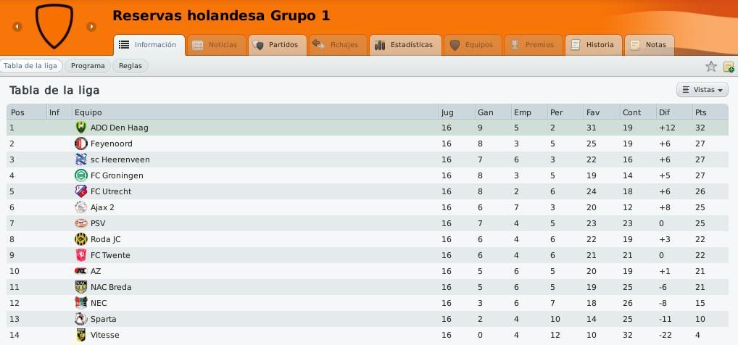
Task: Click the Vitesse club badge
Action: tap(81, 335)
